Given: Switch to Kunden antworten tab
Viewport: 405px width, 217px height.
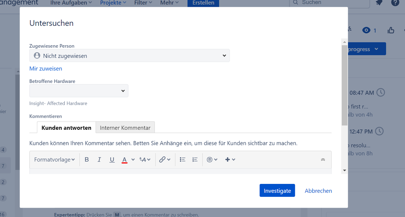Looking at the screenshot, I should (x=66, y=128).
